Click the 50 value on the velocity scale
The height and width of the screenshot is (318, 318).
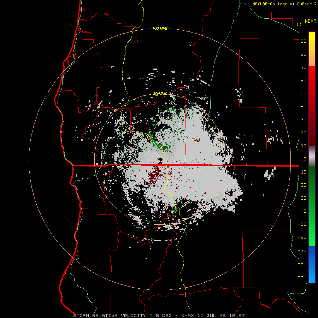[304, 94]
